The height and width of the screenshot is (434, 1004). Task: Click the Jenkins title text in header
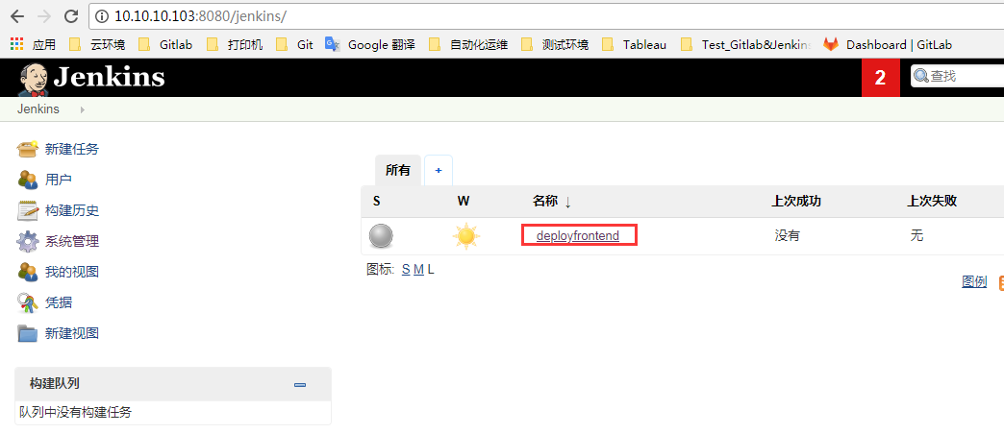pos(109,78)
